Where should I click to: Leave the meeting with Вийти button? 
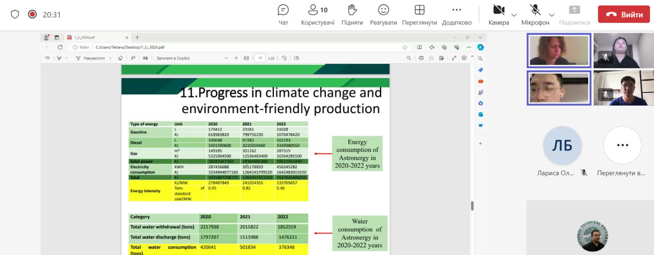pos(623,15)
